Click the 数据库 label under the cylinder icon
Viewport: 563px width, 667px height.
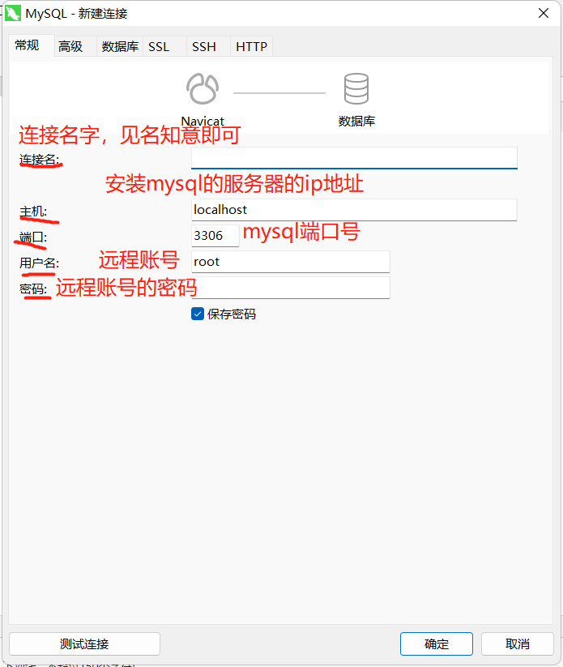point(356,122)
